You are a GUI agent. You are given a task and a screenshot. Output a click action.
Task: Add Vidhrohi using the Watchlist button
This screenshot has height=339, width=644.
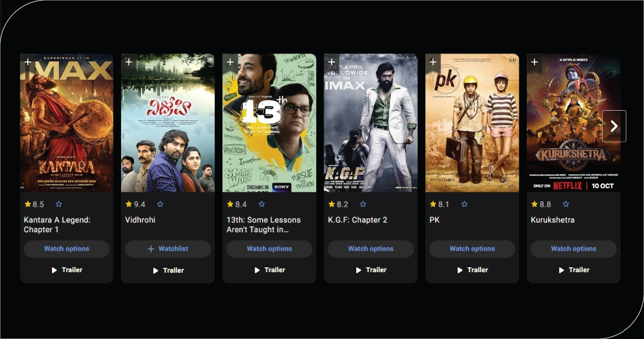coord(168,249)
